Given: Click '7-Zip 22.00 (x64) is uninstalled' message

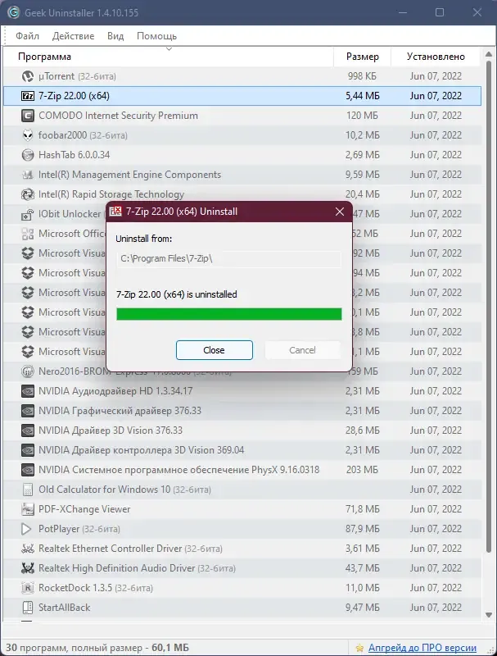Looking at the screenshot, I should [x=177, y=294].
